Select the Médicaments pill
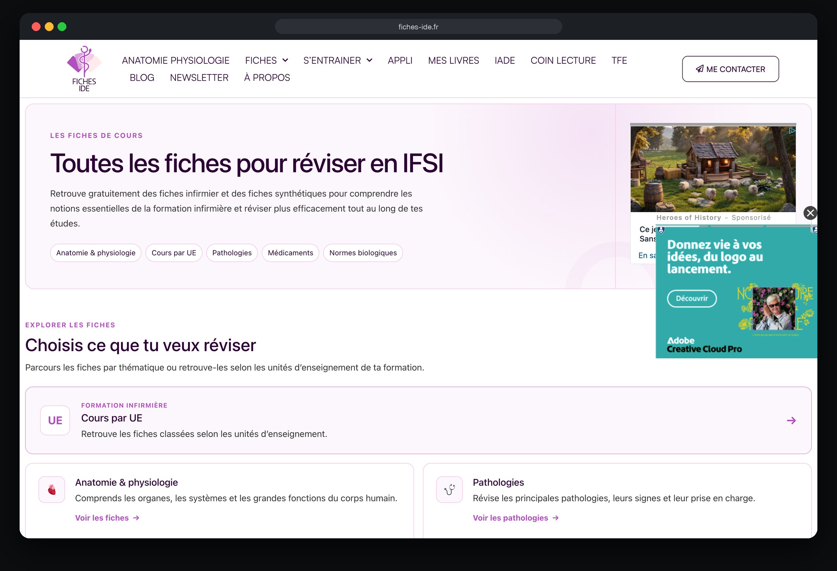This screenshot has height=571, width=837. click(291, 253)
